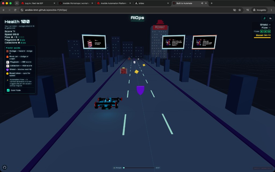Open the GitHub logo link
The width and height of the screenshot is (275, 172).
[5, 167]
